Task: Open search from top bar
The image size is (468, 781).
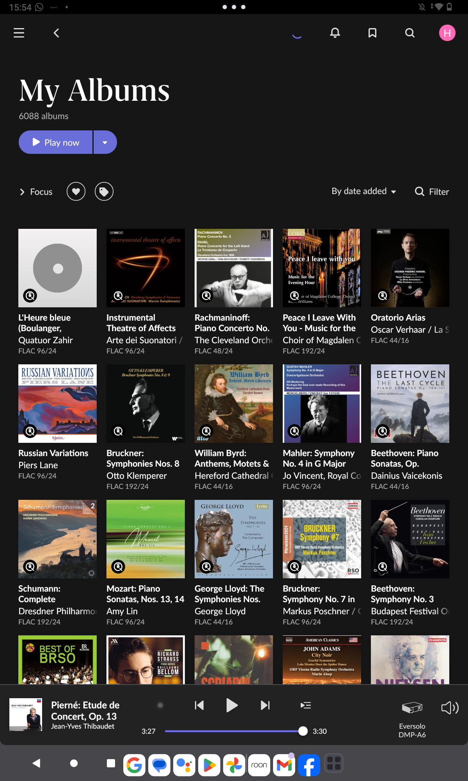Action: [x=410, y=33]
